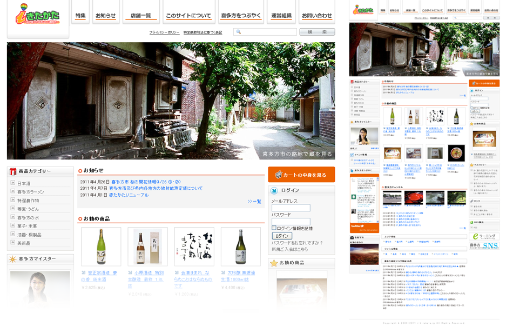Click the shopping cart icon on the orange button
This screenshot has height=326, width=513.
pyautogui.click(x=279, y=175)
